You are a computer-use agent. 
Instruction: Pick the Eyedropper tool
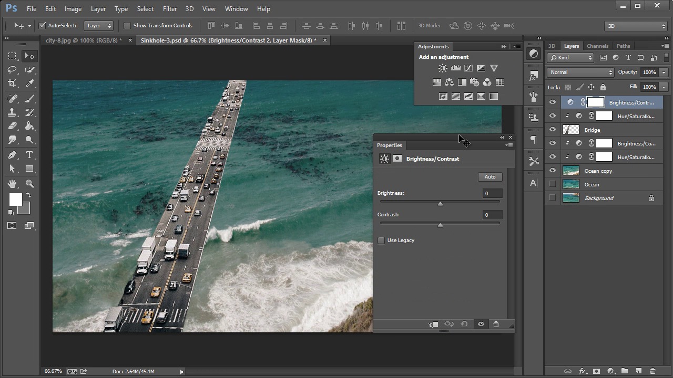coord(29,83)
